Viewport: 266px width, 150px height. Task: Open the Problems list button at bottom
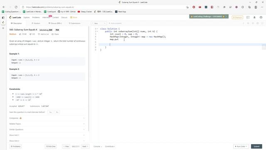[15, 146]
